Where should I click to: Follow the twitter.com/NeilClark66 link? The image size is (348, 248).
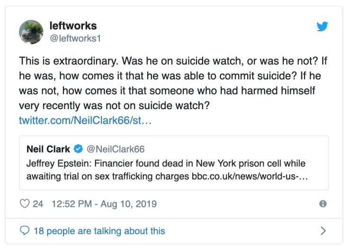[85, 120]
